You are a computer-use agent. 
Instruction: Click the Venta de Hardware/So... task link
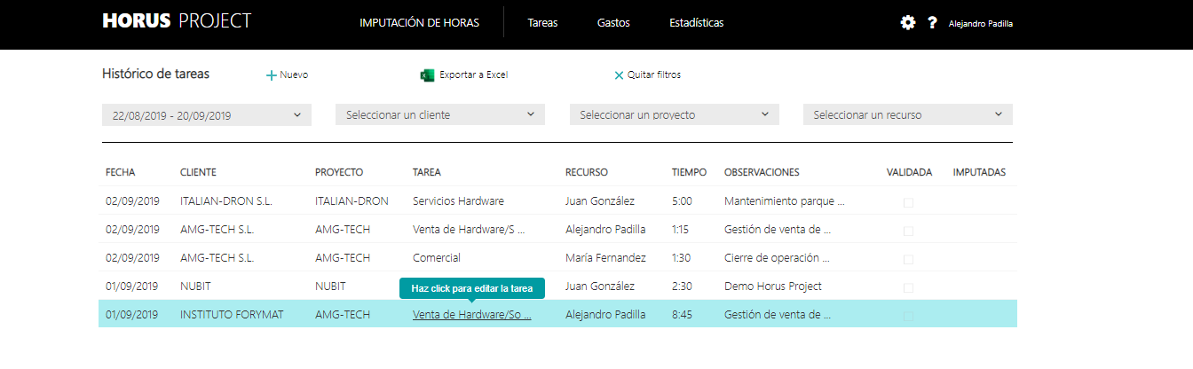pyautogui.click(x=471, y=315)
